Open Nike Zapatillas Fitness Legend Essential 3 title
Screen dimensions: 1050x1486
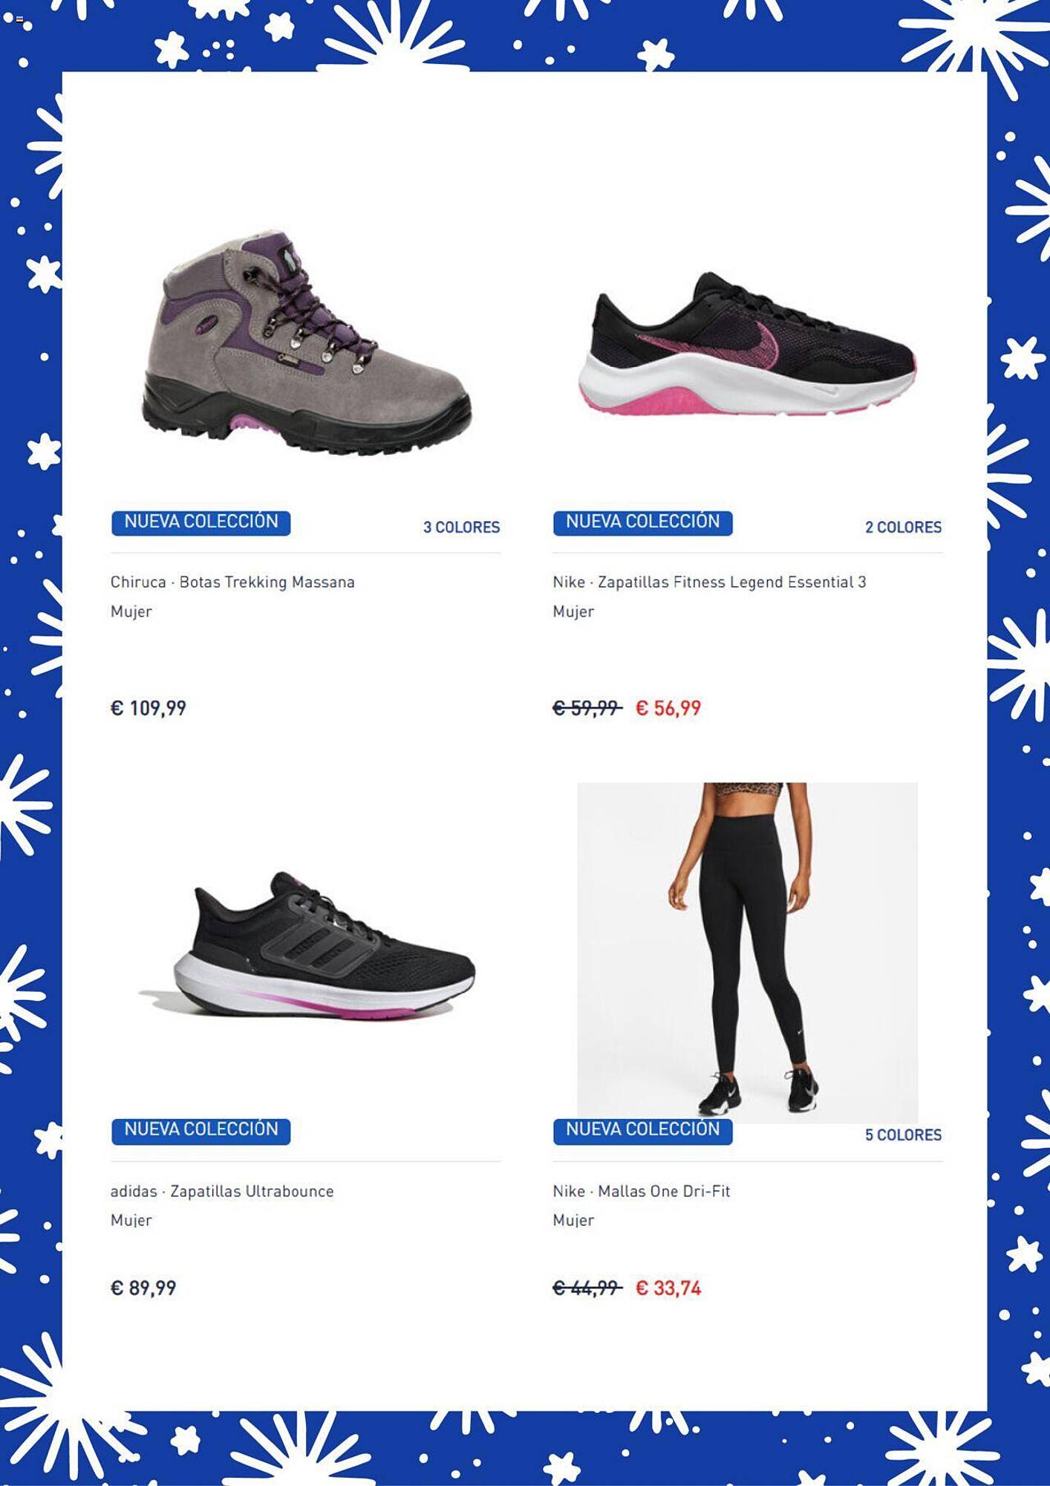click(709, 582)
